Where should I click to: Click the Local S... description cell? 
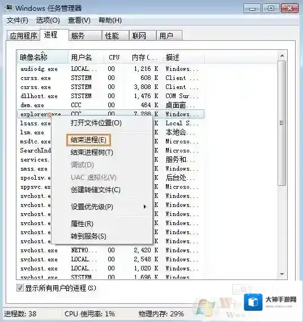pyautogui.click(x=182, y=123)
